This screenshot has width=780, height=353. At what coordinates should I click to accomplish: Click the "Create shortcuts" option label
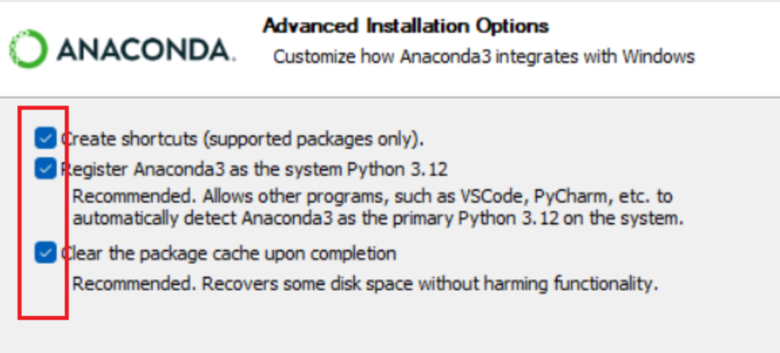click(128, 139)
